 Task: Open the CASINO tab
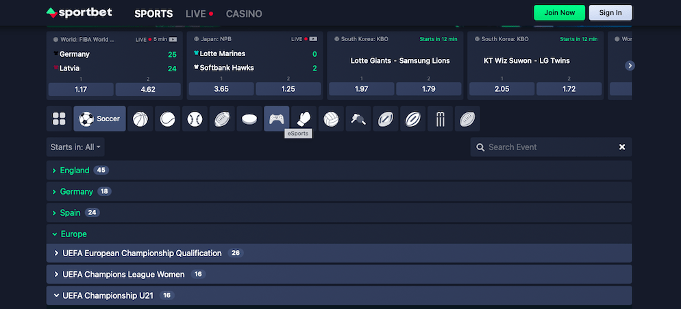[x=244, y=14]
